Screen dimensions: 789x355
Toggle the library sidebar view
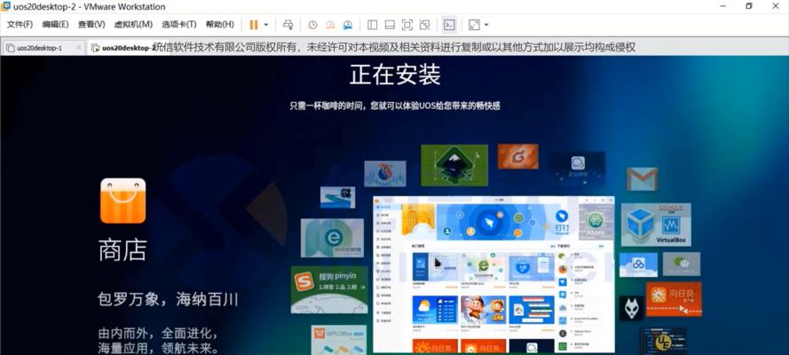click(373, 25)
